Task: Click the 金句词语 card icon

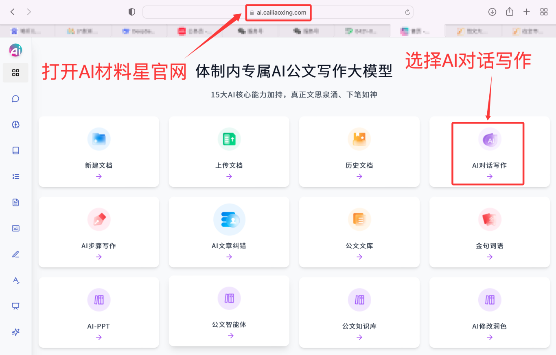Action: pos(489,220)
